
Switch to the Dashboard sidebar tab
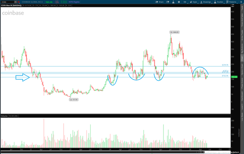point(242,96)
